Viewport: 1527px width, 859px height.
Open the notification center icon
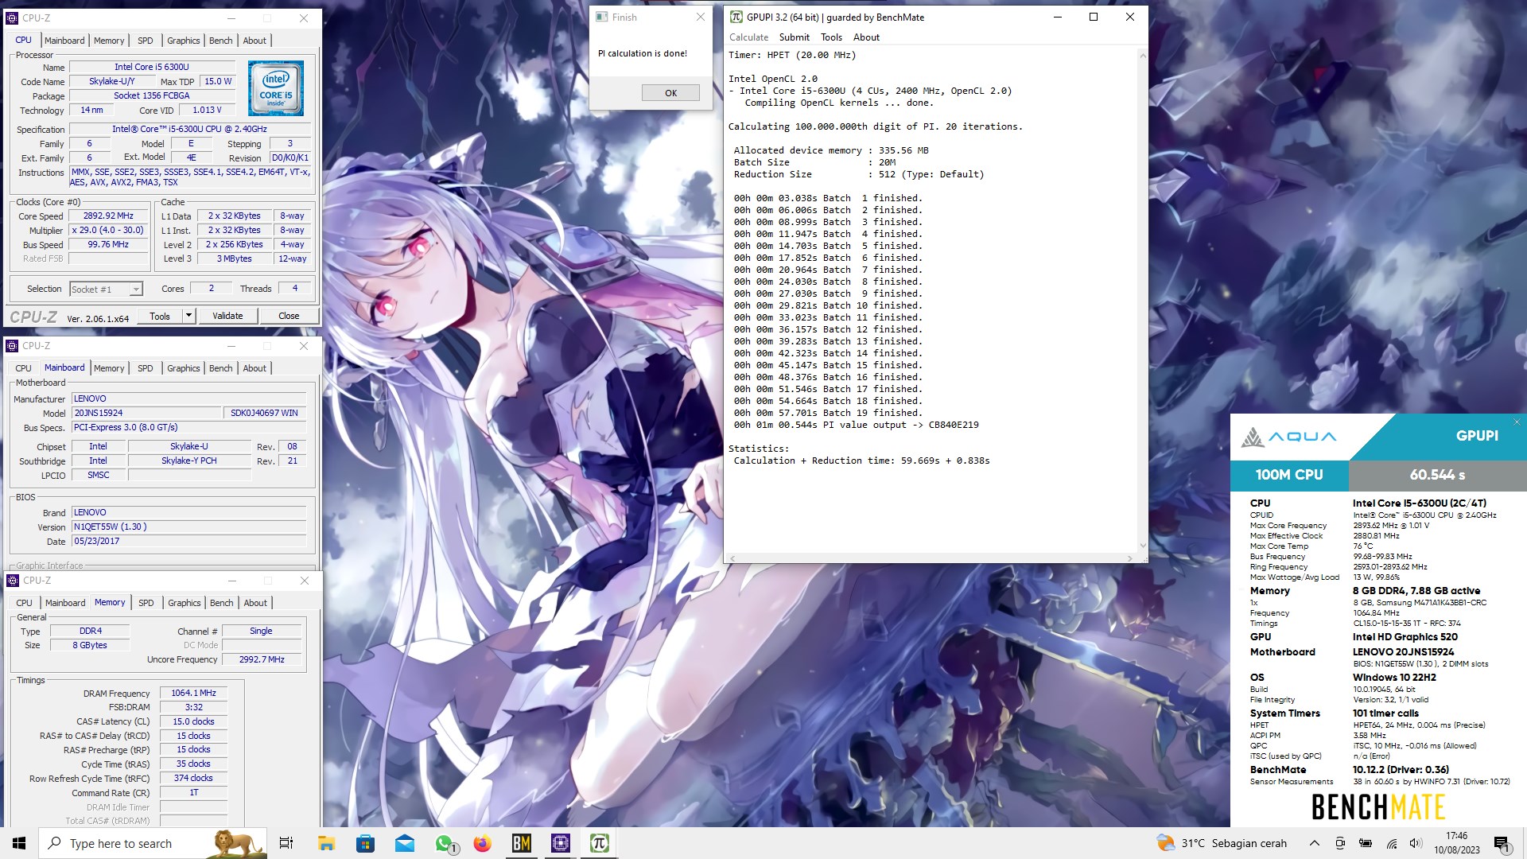click(1502, 843)
